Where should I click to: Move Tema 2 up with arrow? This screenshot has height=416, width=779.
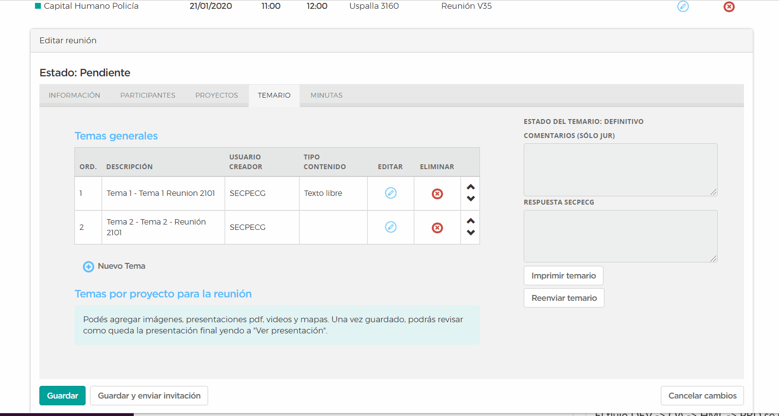[471, 221]
